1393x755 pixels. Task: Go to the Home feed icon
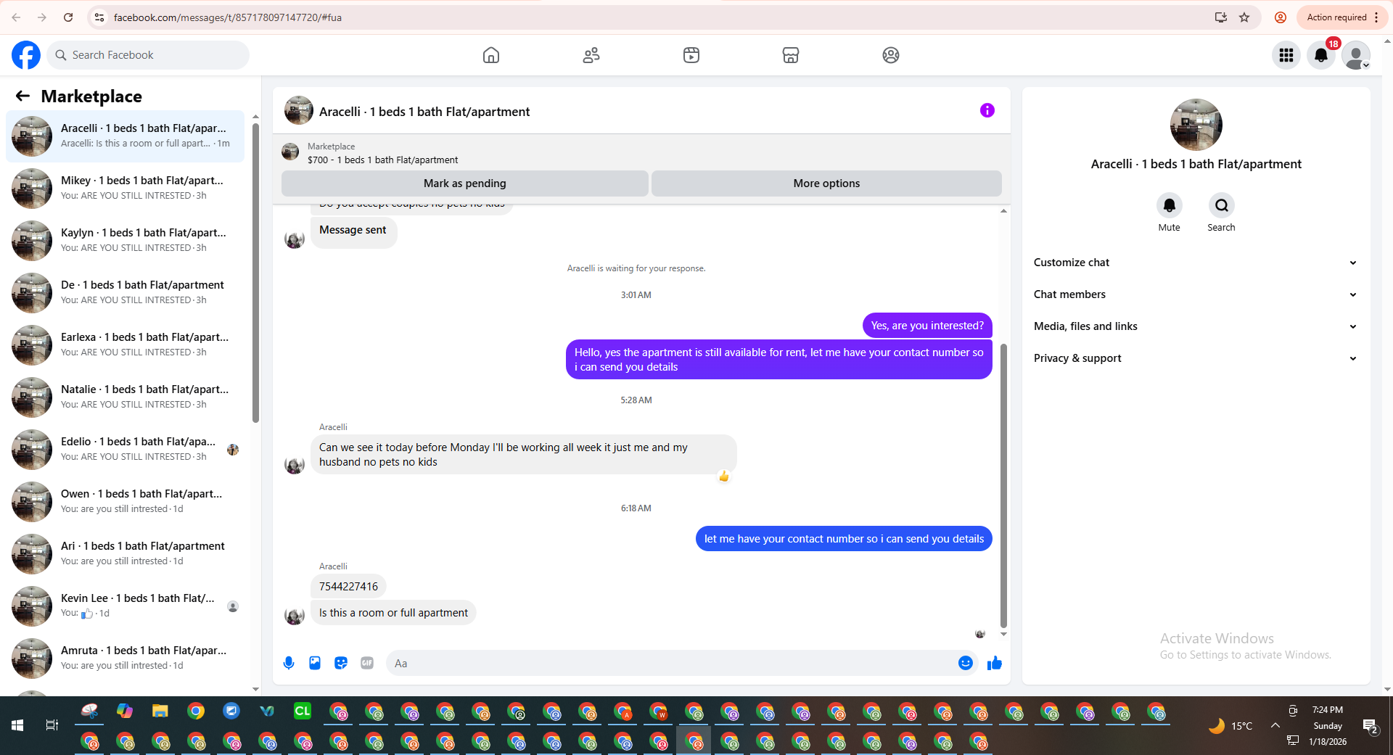click(491, 55)
